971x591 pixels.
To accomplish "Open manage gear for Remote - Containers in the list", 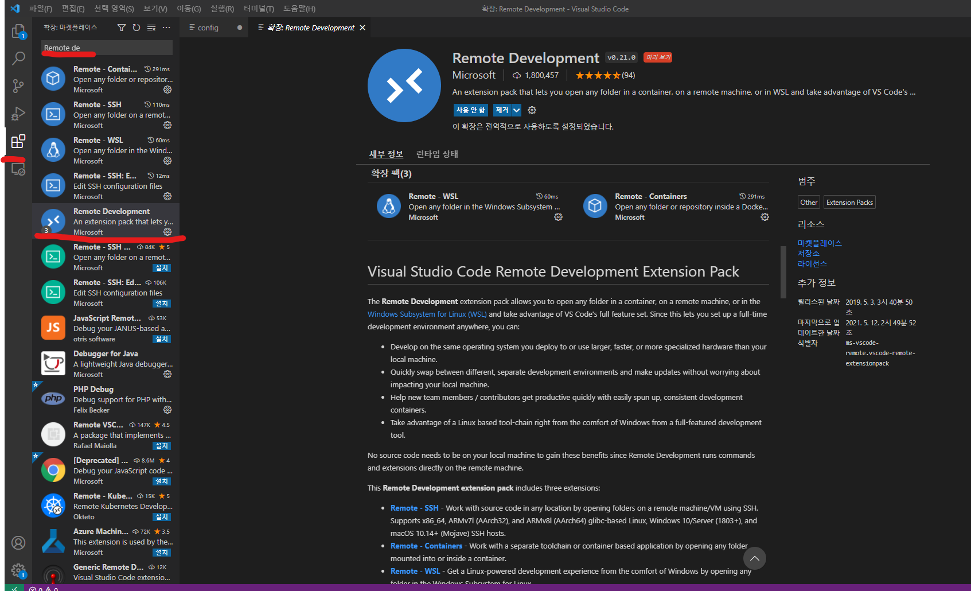I will point(167,90).
